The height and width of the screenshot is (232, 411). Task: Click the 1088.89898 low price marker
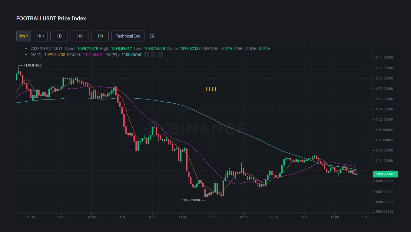(191, 200)
